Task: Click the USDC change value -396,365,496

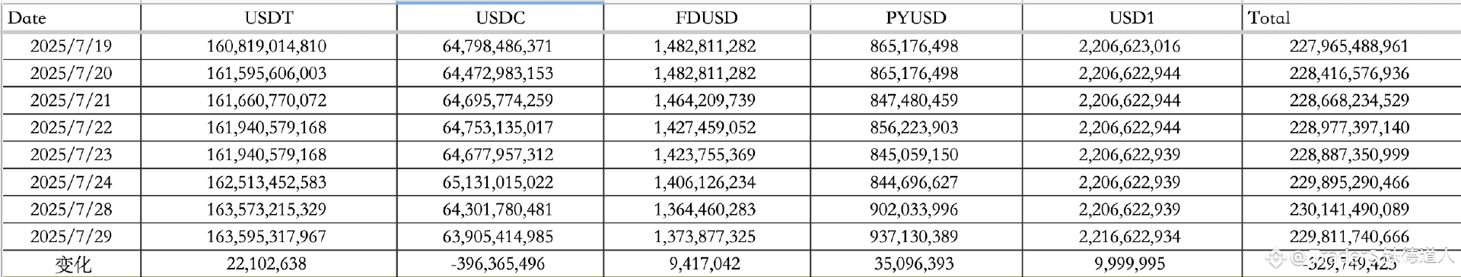Action: [x=498, y=264]
